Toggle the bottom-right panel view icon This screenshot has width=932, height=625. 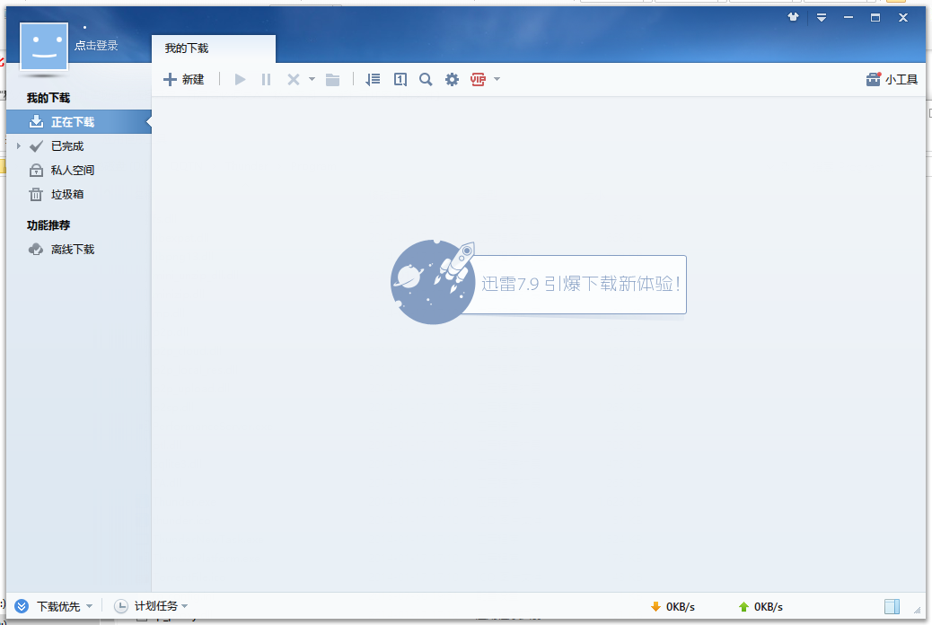tap(892, 606)
